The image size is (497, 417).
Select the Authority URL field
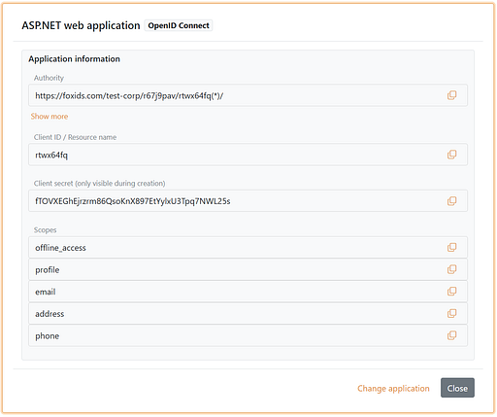tap(248, 95)
